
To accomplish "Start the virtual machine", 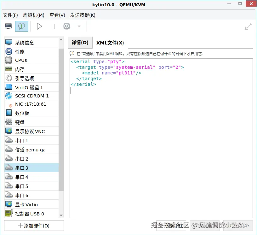I will click(39, 26).
